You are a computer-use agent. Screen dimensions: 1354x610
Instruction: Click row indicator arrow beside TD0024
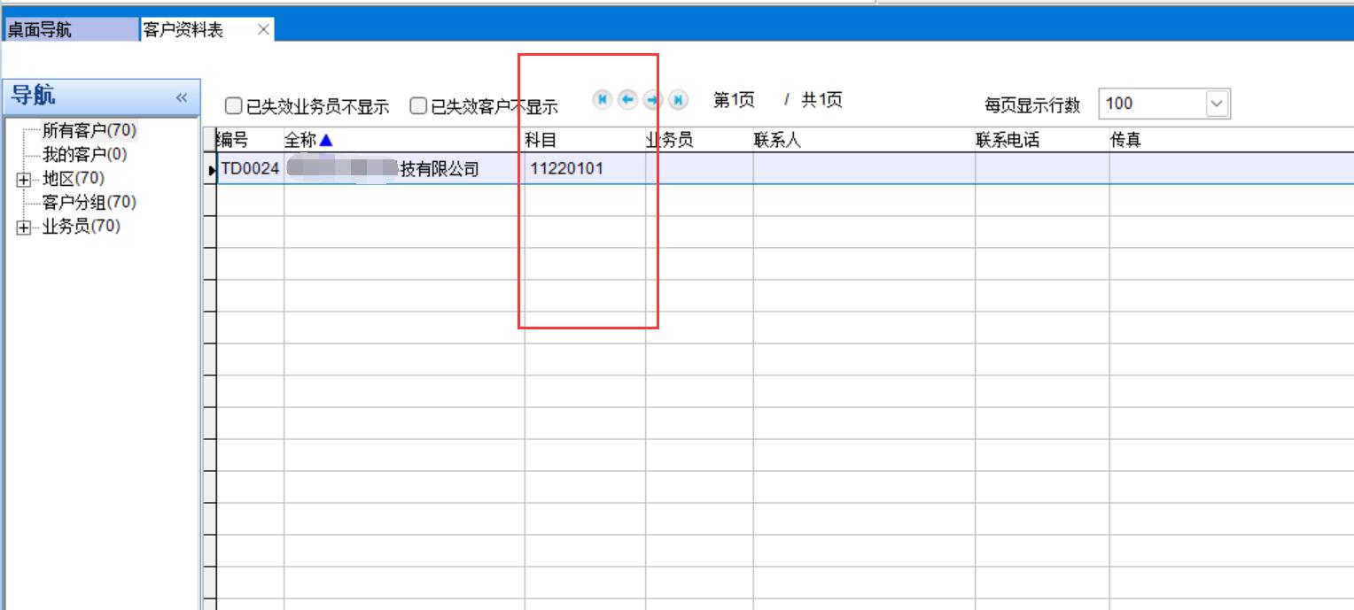click(x=211, y=169)
